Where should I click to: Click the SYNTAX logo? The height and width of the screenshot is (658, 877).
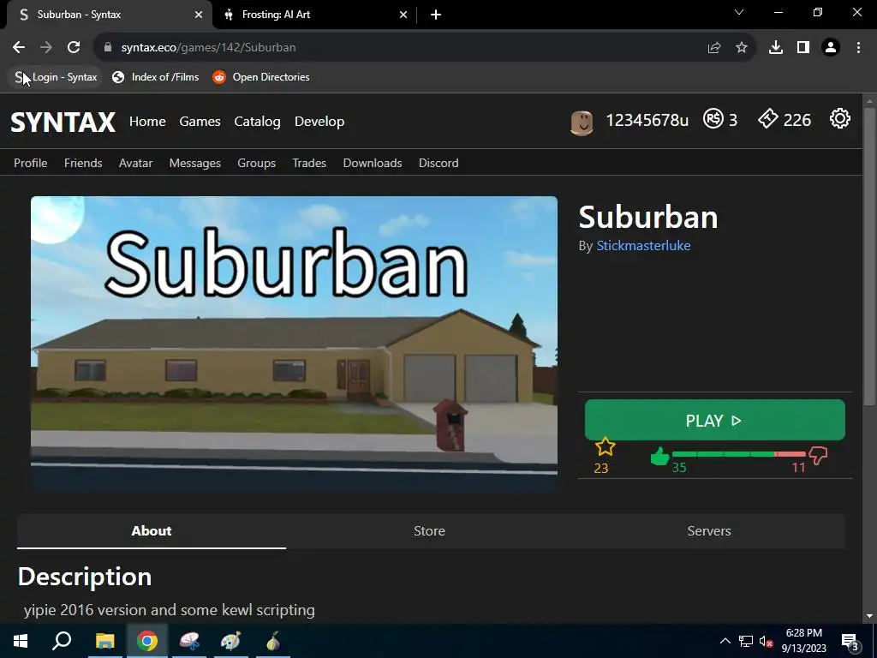click(x=63, y=122)
